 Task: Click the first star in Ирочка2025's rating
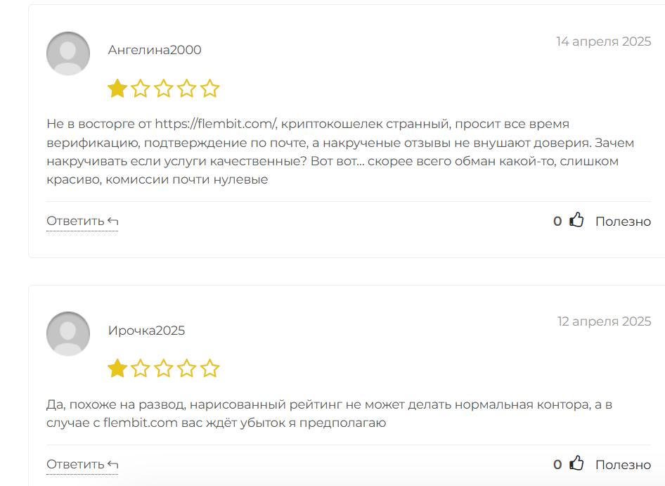coord(117,369)
